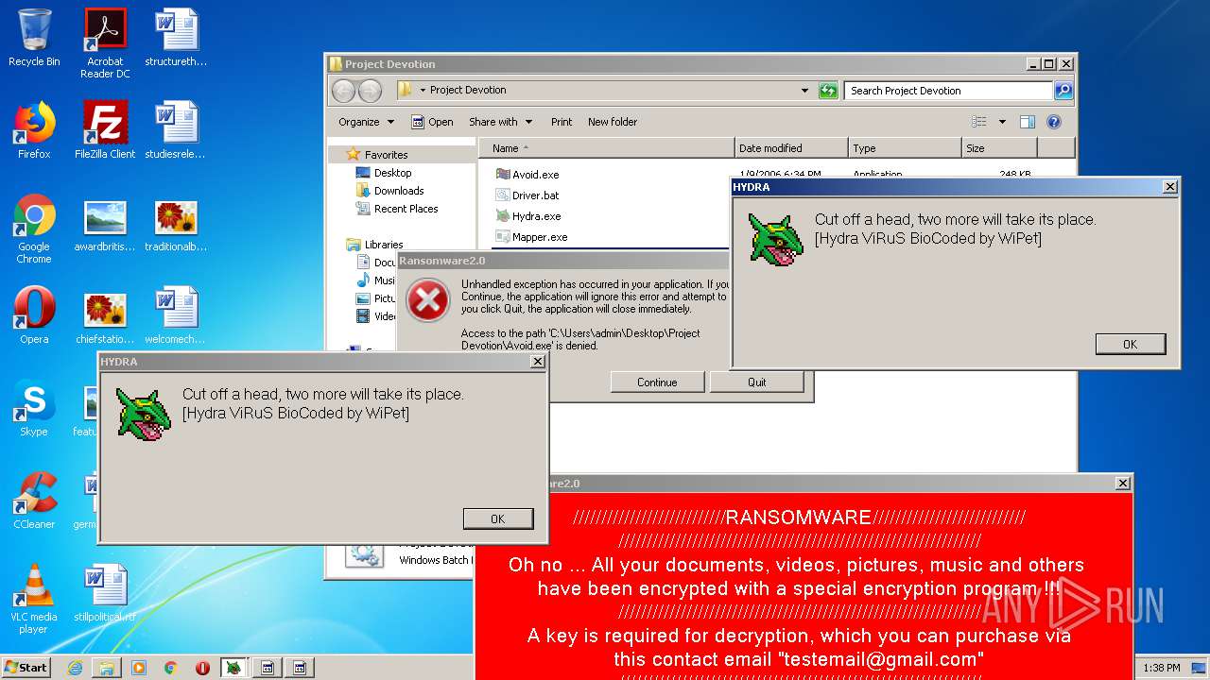Sort files by the Type column

pyautogui.click(x=905, y=148)
